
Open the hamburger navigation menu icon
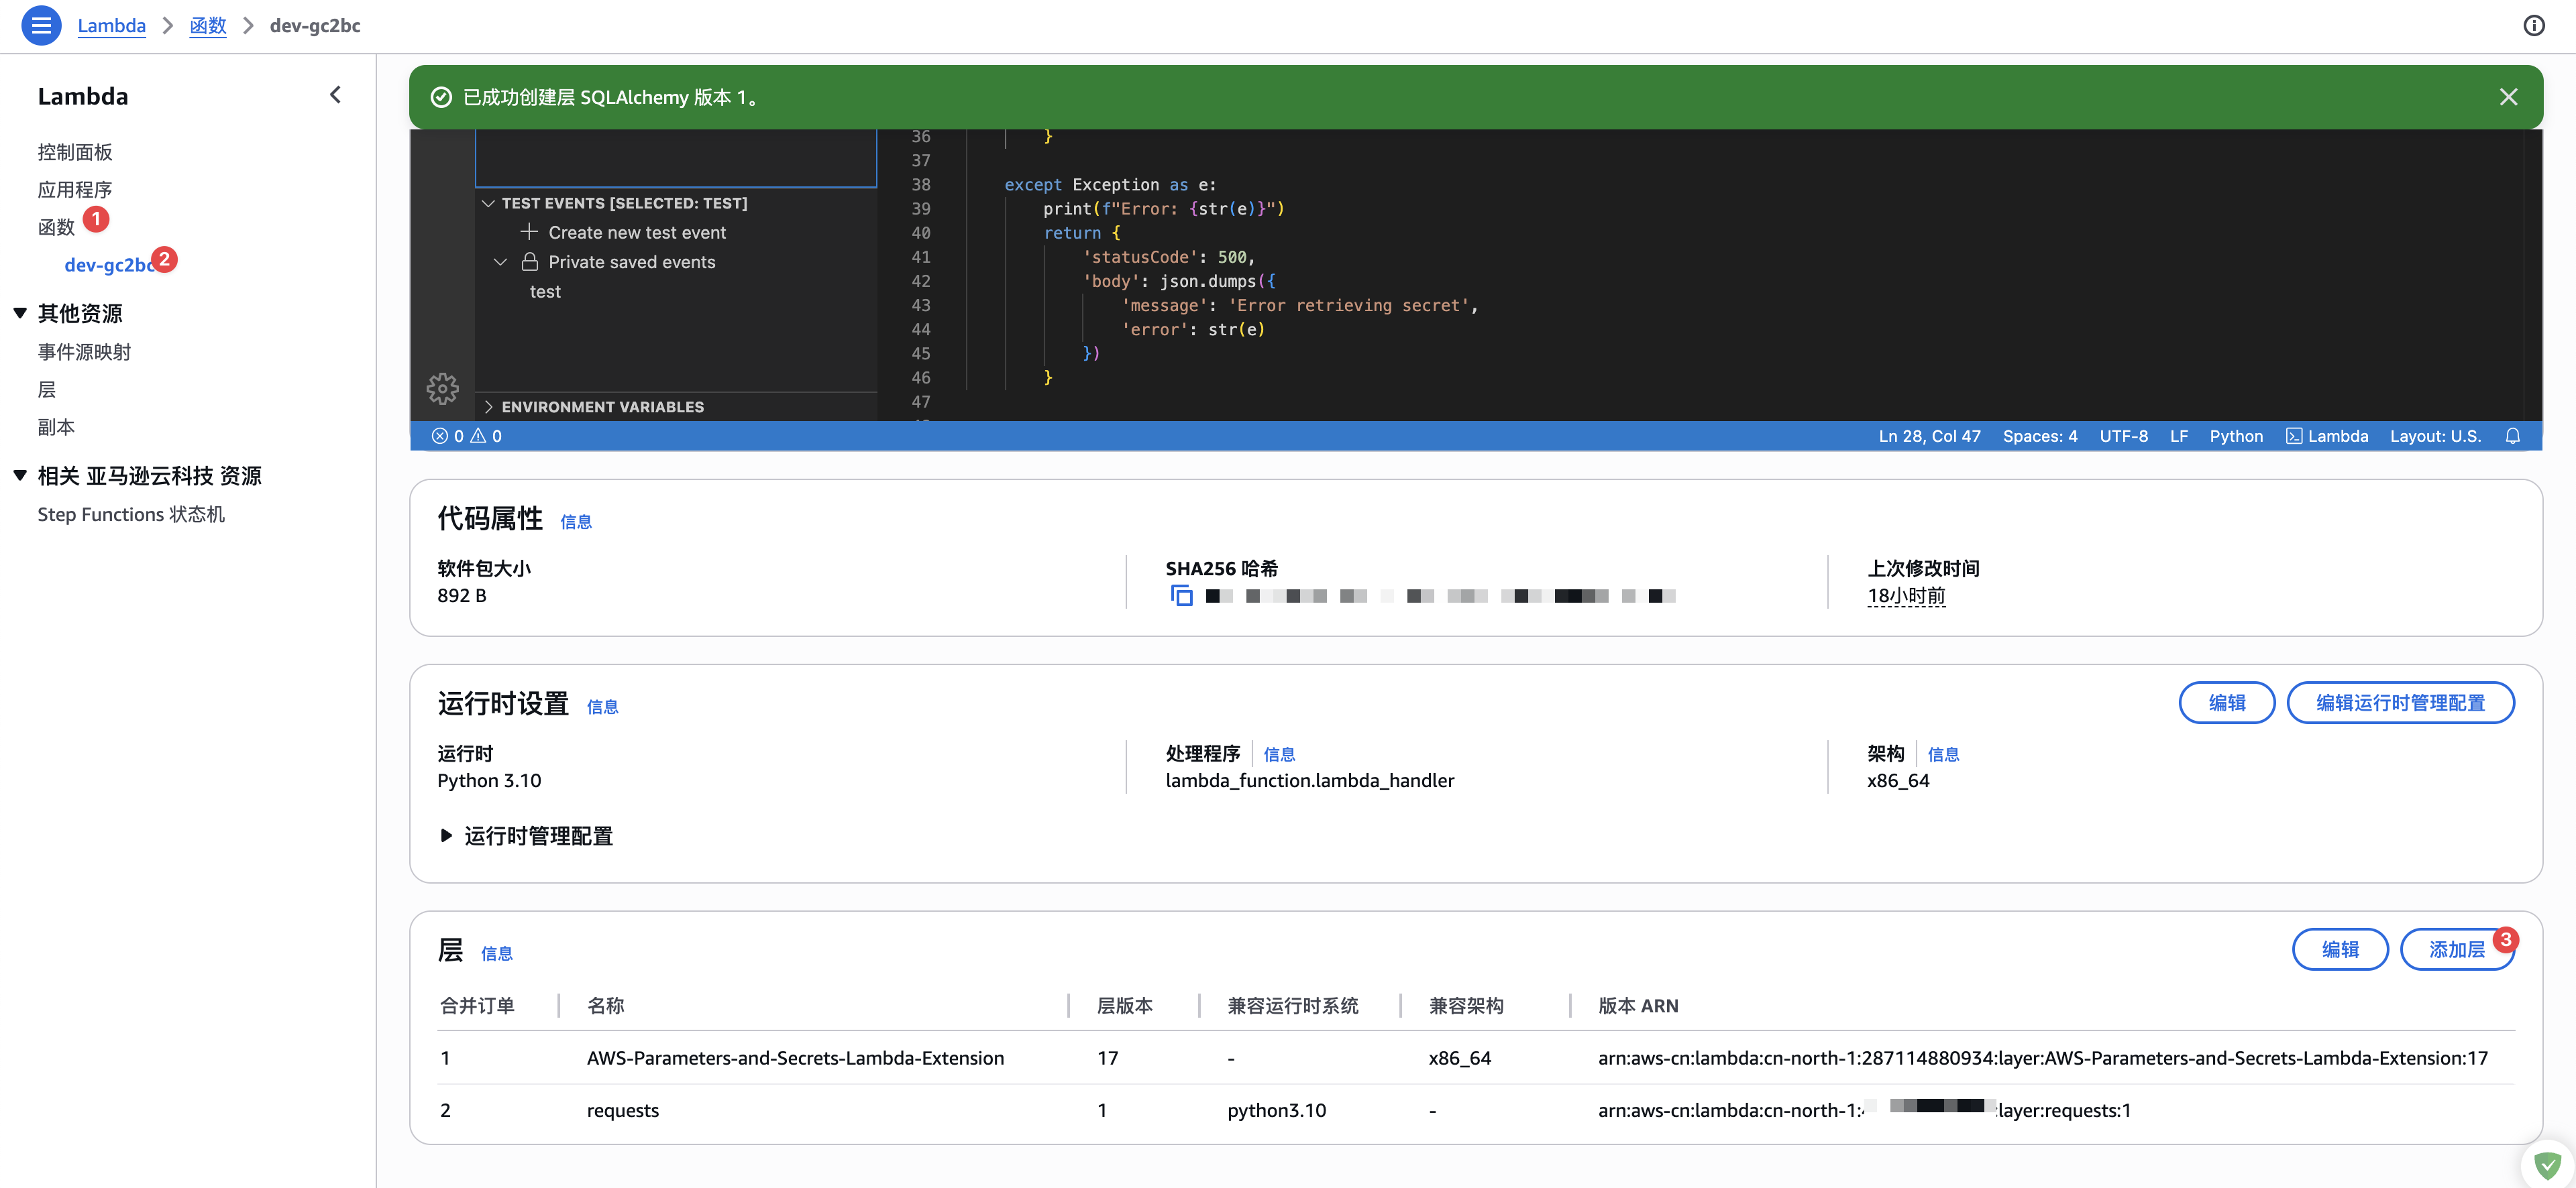coord(41,25)
